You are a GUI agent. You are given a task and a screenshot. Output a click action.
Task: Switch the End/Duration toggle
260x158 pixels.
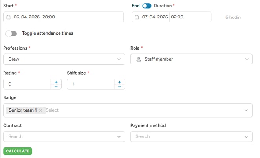click(146, 6)
